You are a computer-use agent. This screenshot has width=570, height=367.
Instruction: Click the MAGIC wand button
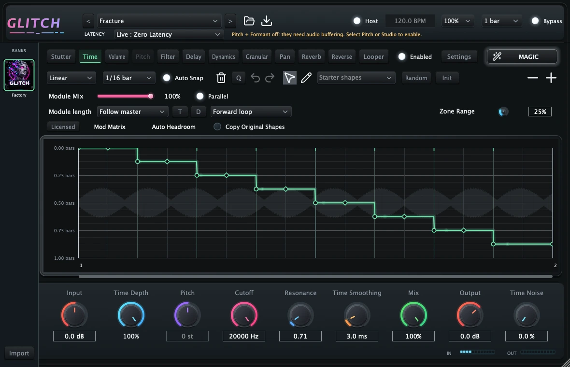pyautogui.click(x=522, y=56)
